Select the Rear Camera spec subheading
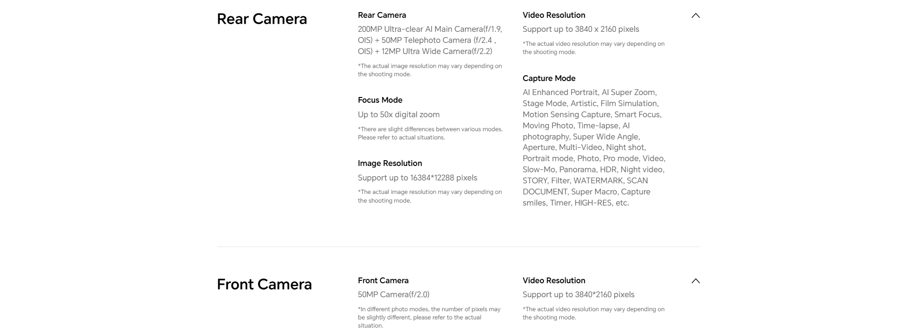The width and height of the screenshot is (917, 332). tap(382, 15)
